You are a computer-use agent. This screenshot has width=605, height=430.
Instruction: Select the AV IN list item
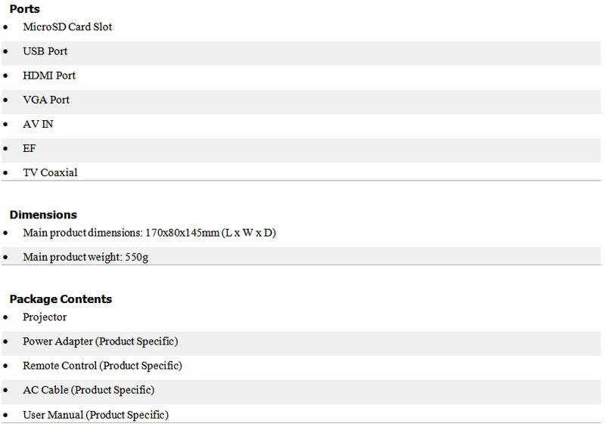pos(38,124)
